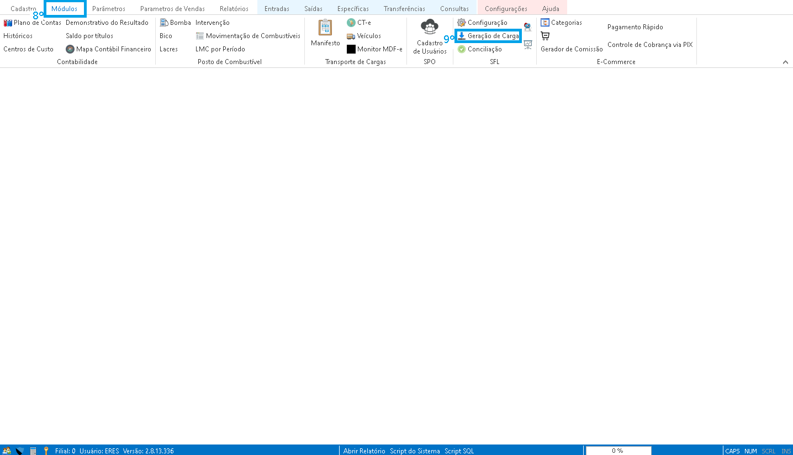
Task: Click the SCRL indicator in status bar
Action: (769, 451)
